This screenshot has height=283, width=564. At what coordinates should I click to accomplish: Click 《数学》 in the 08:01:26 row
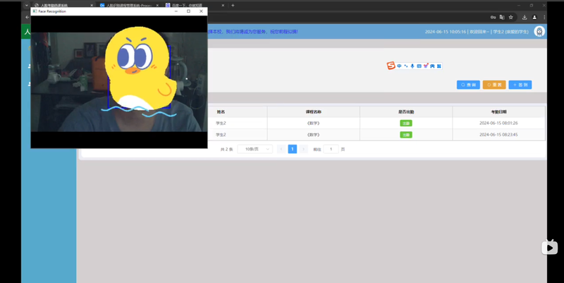tap(313, 123)
